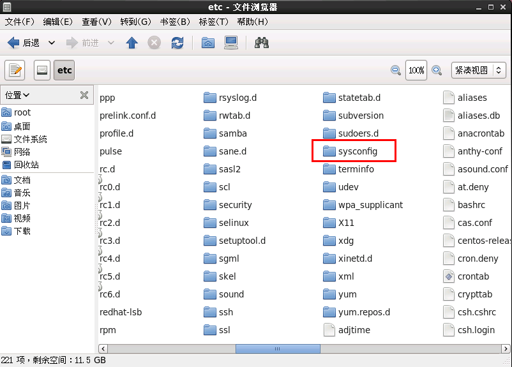Open the 转到(G) menu

tap(135, 22)
